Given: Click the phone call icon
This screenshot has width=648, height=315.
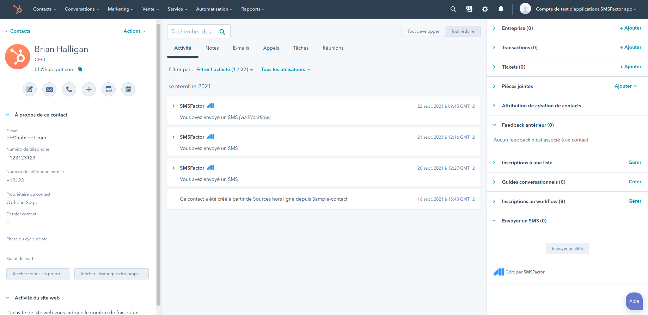Looking at the screenshot, I should [69, 89].
